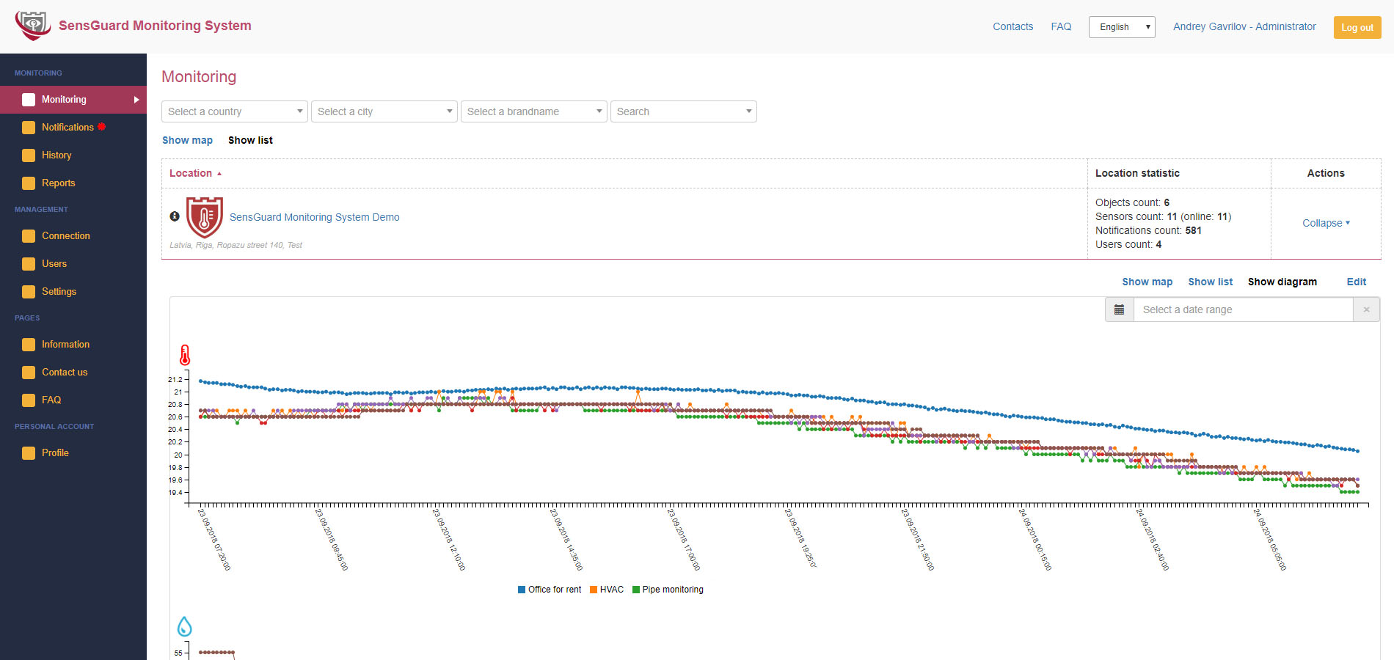Open the English language dropdown

(1121, 27)
